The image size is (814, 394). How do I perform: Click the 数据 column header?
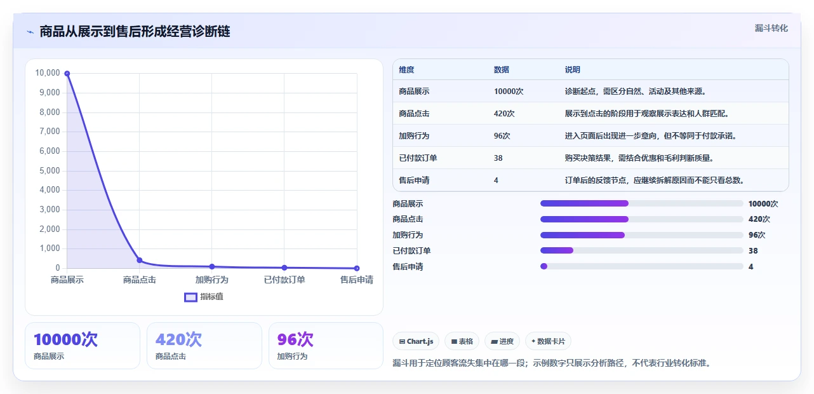[502, 70]
